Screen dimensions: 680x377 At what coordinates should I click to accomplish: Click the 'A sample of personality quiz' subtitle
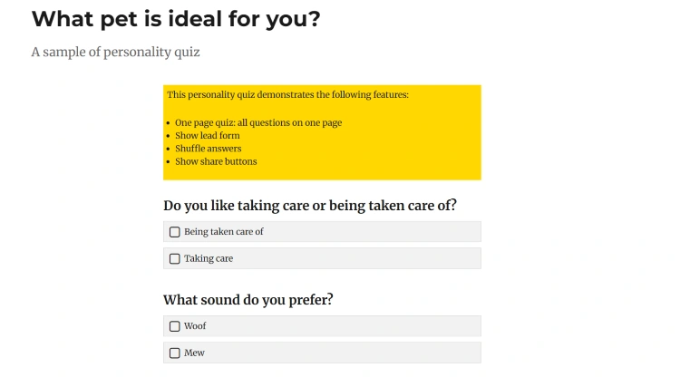(115, 52)
